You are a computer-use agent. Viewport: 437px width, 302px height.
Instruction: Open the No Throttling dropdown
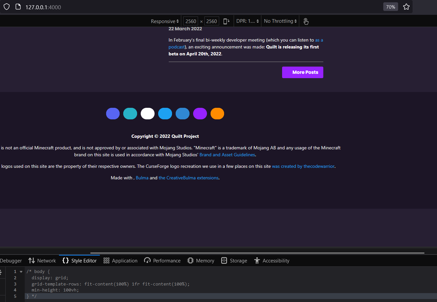279,21
